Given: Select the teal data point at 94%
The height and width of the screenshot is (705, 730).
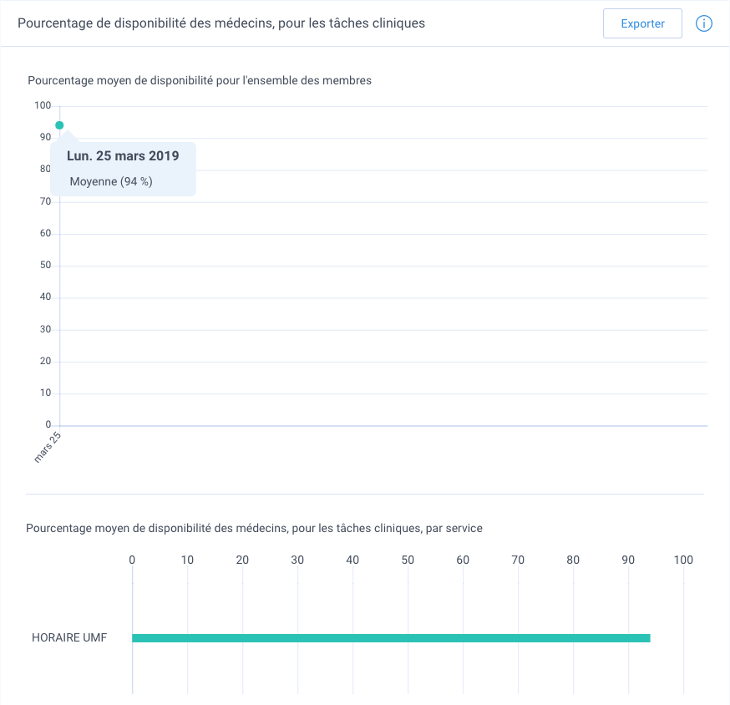Looking at the screenshot, I should [x=59, y=124].
